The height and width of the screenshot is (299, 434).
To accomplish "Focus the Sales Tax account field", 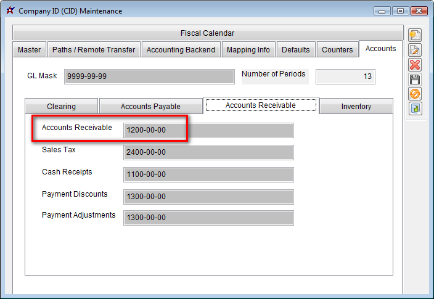I will 208,152.
